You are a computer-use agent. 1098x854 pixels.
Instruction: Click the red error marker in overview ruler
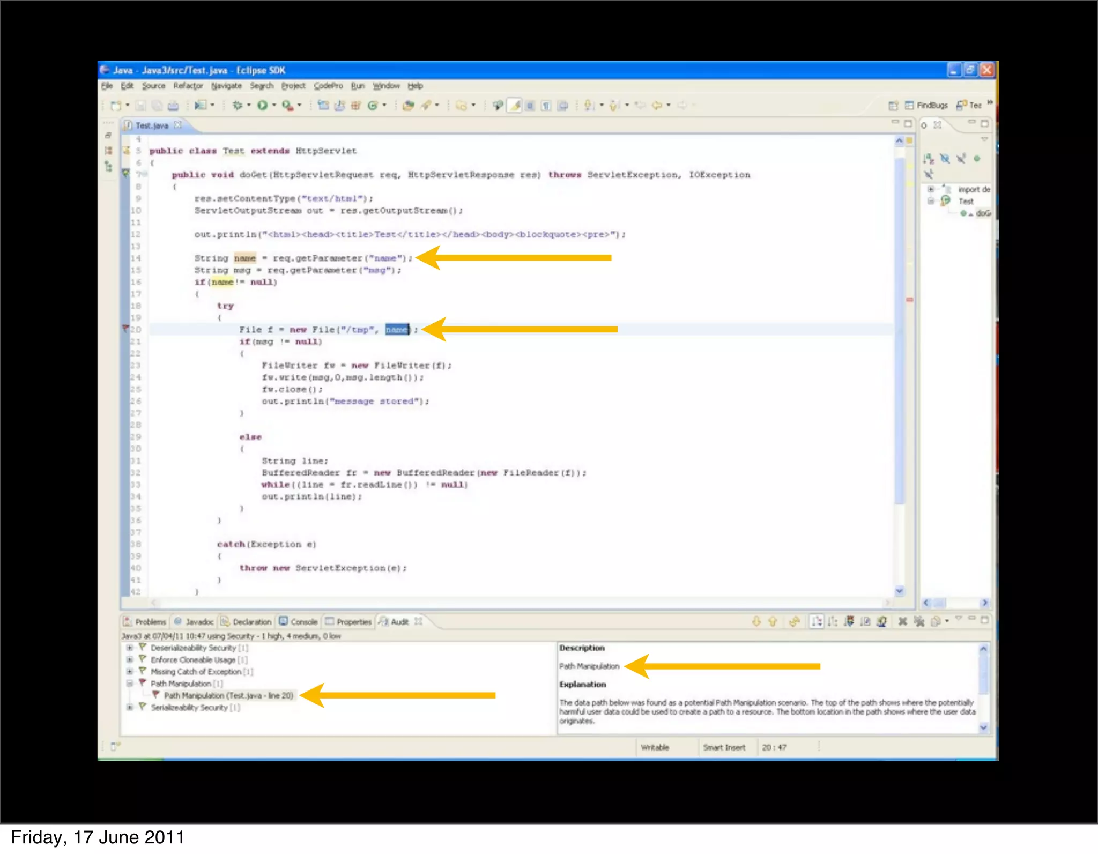[910, 300]
